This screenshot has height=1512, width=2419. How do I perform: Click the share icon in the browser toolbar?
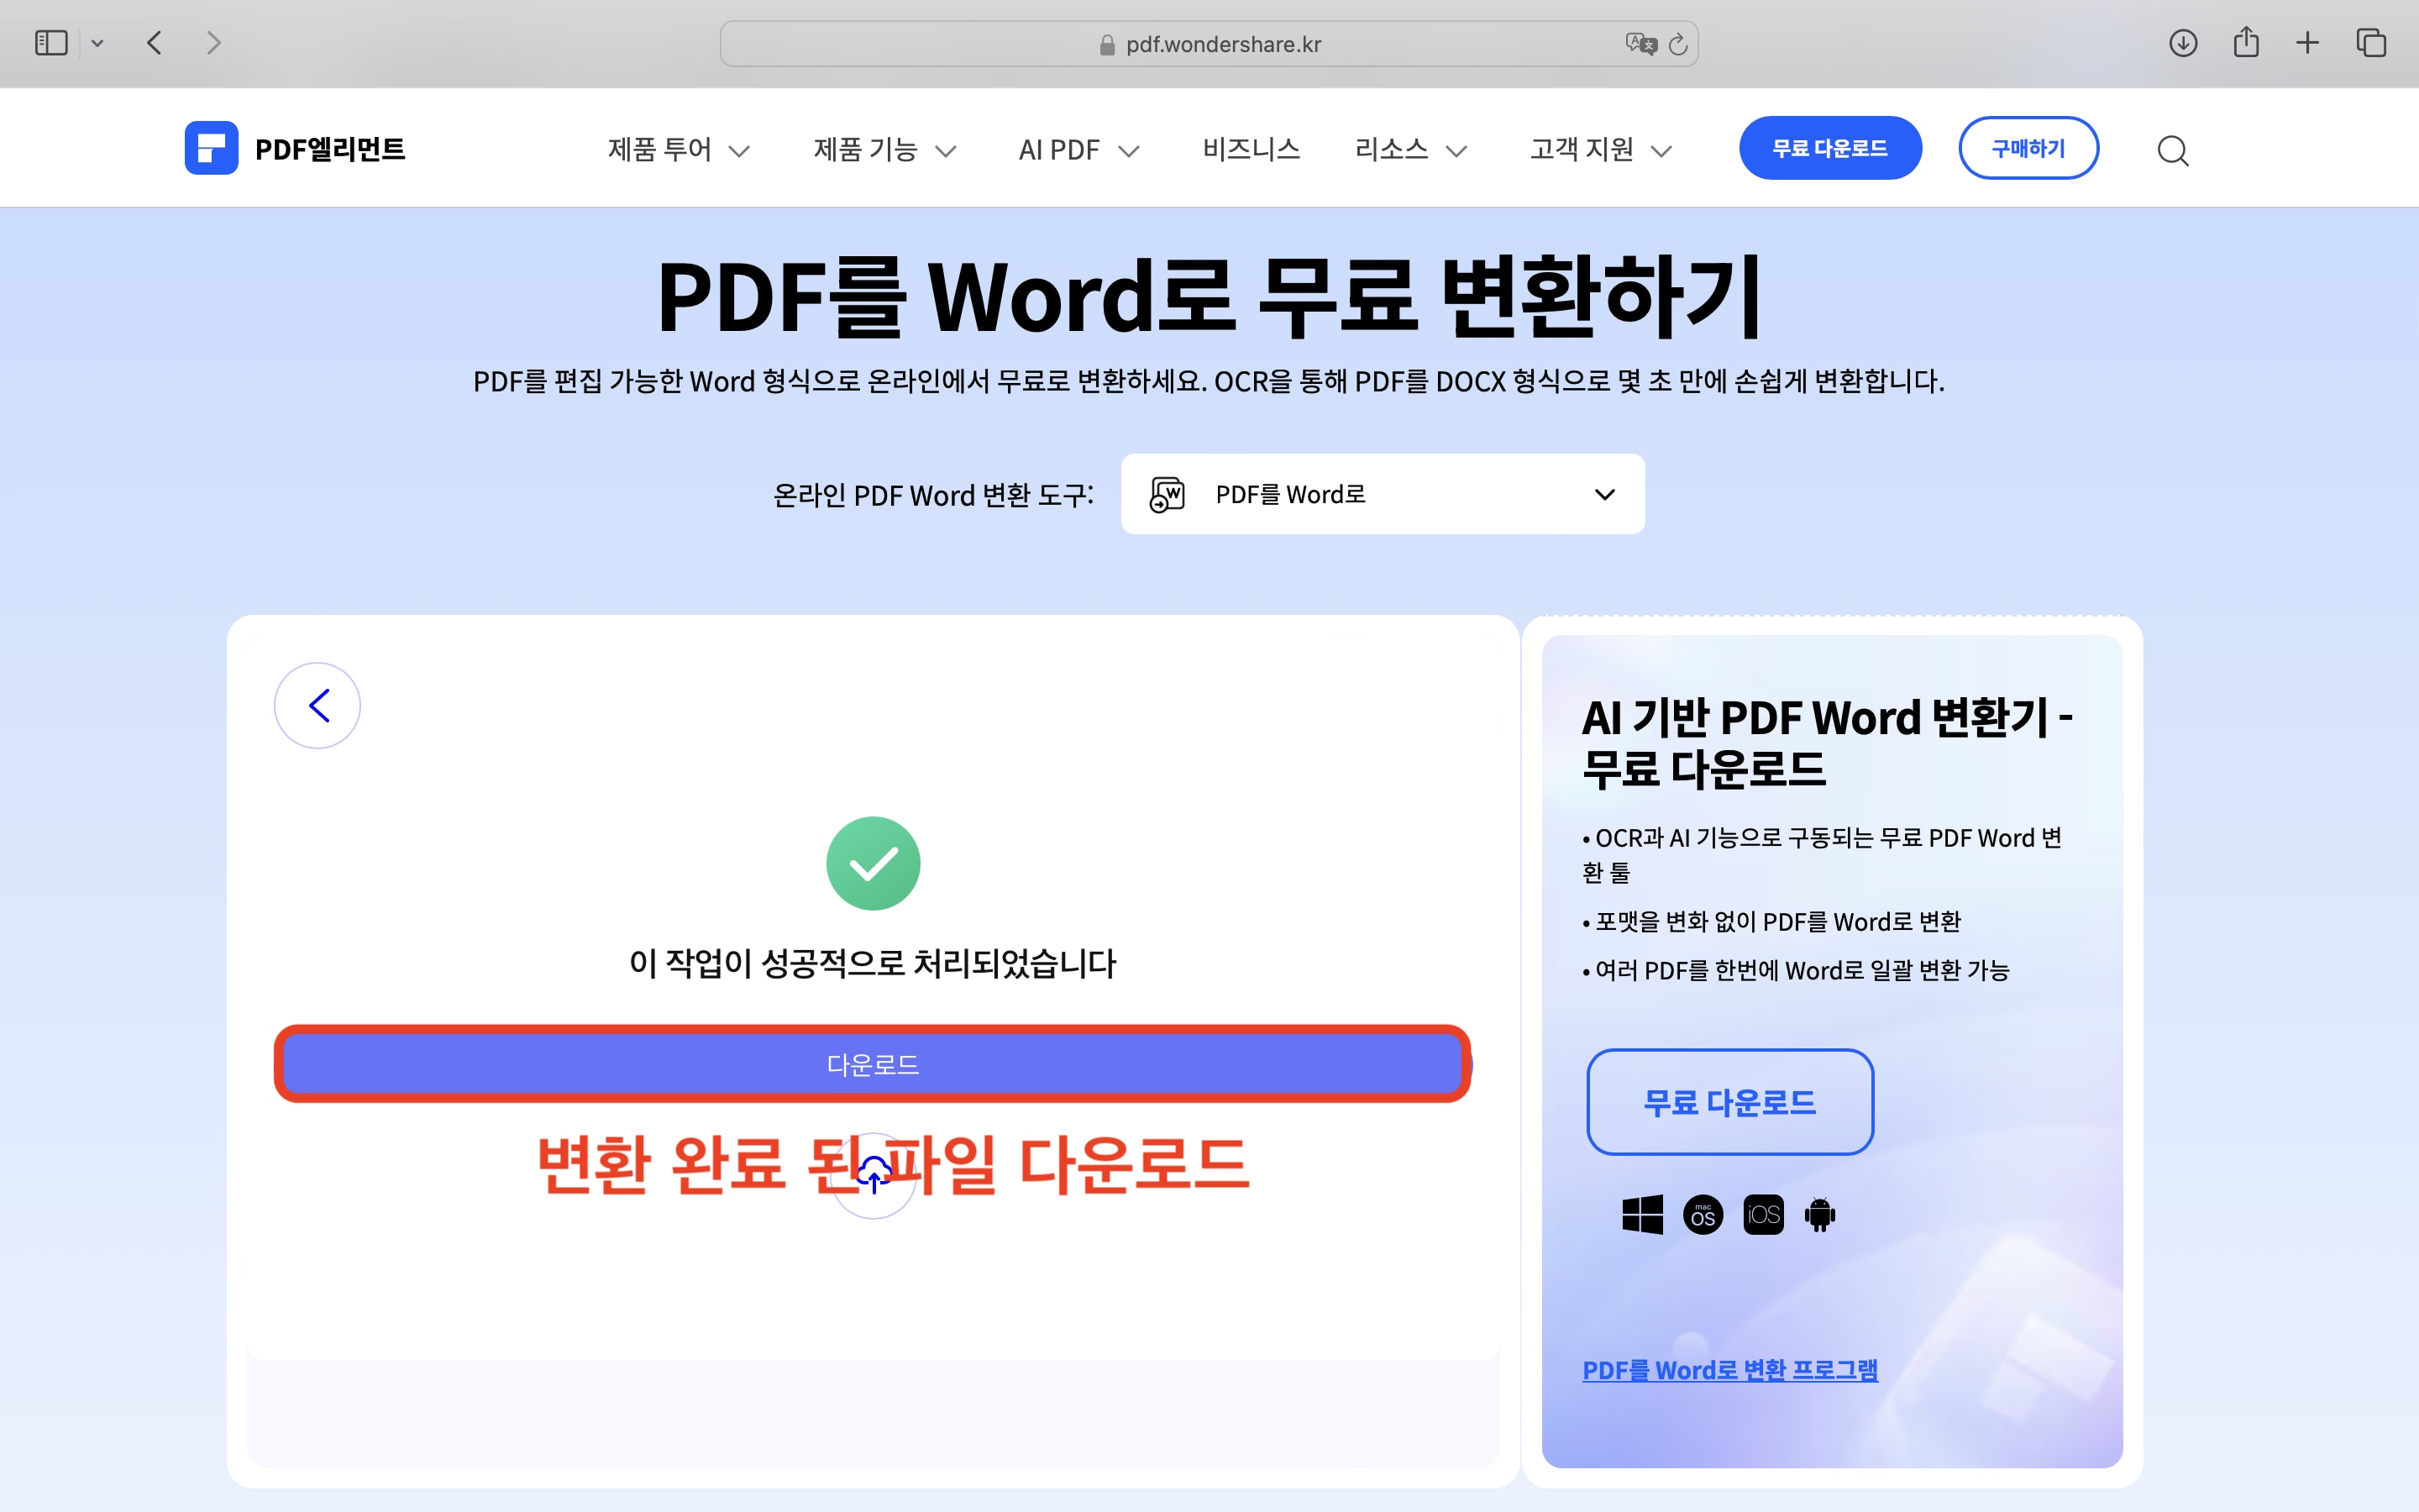coord(2247,42)
